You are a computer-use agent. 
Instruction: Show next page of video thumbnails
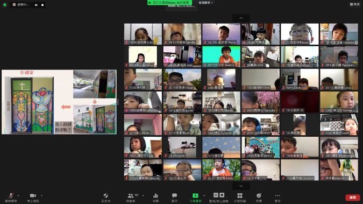click(x=241, y=186)
